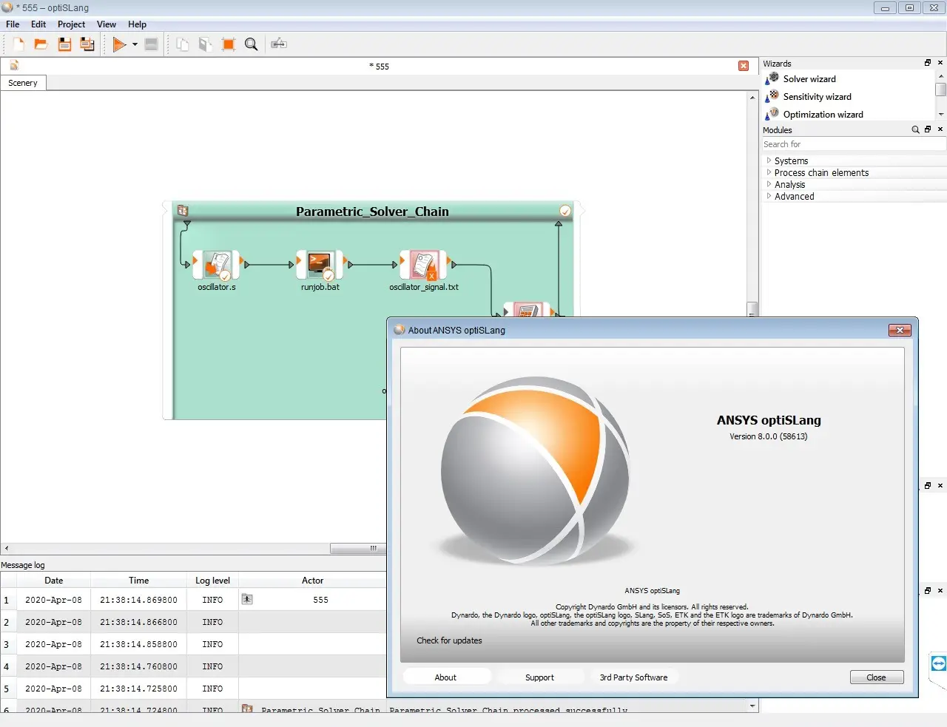The image size is (947, 727).
Task: Switch to the About tab in the dialog
Action: coord(445,677)
